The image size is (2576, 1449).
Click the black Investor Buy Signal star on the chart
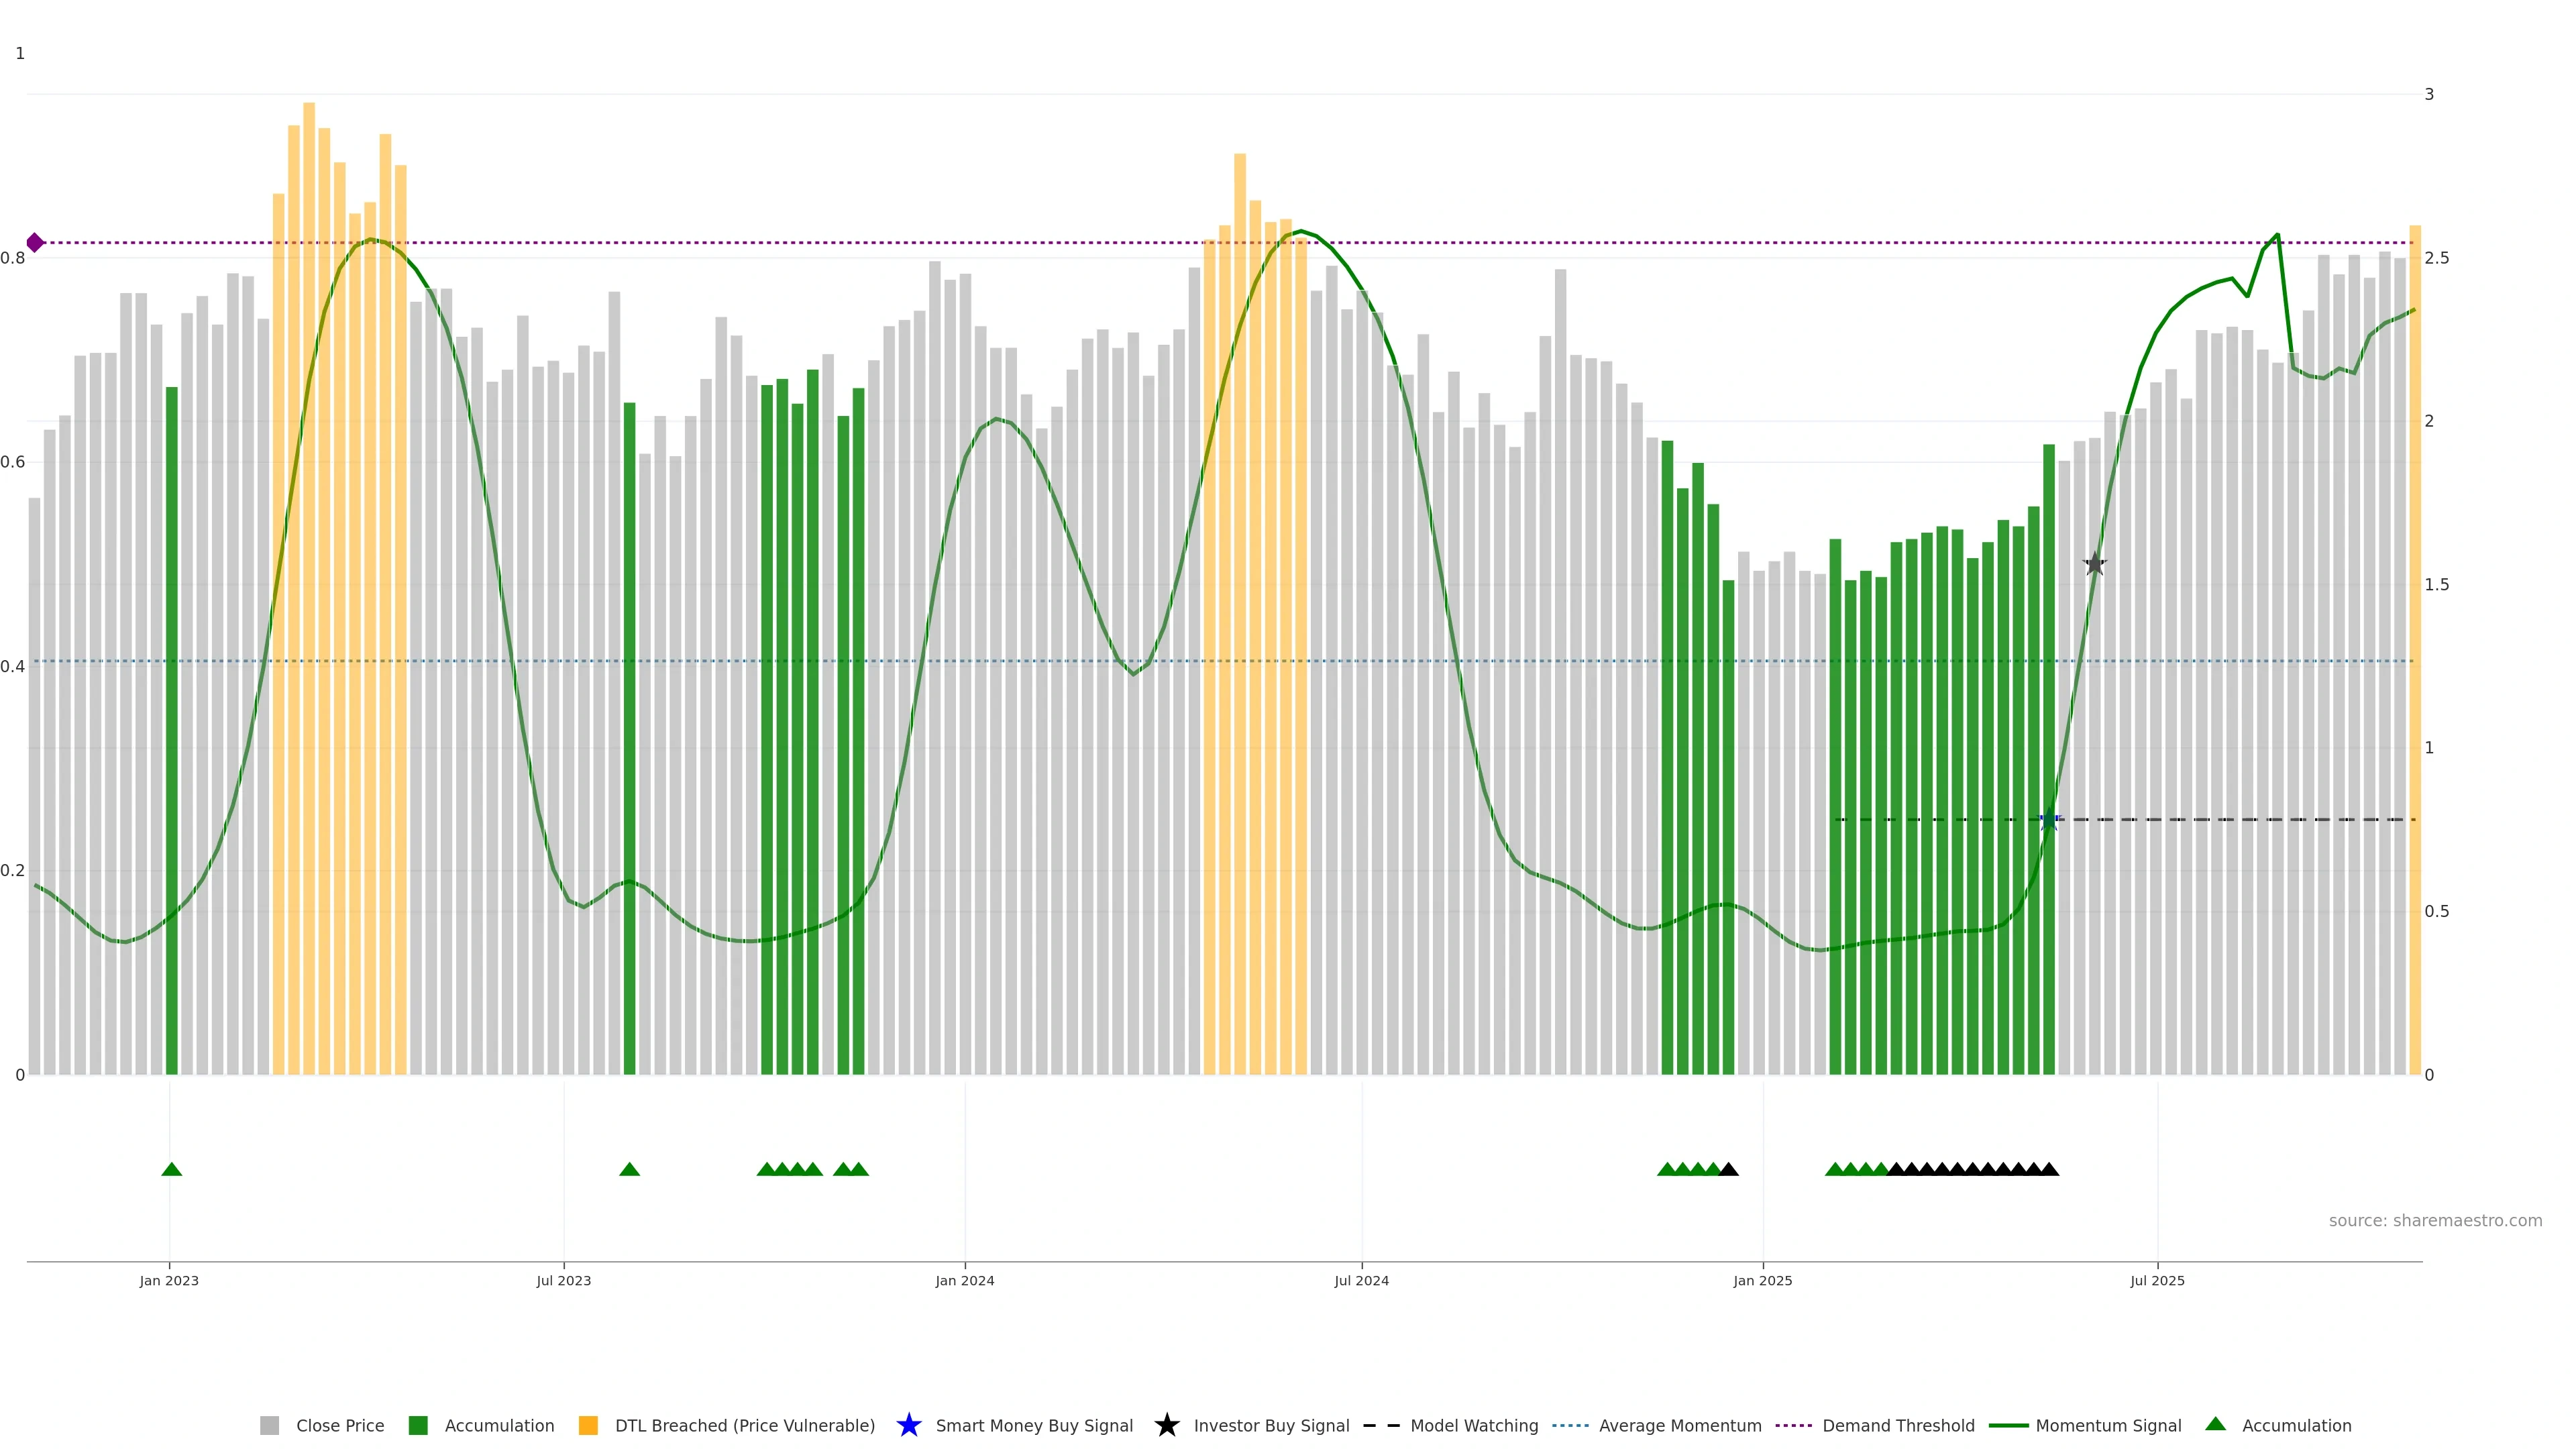[x=2094, y=565]
